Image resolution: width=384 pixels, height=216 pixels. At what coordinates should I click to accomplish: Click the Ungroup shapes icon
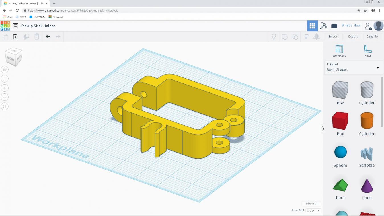(295, 36)
